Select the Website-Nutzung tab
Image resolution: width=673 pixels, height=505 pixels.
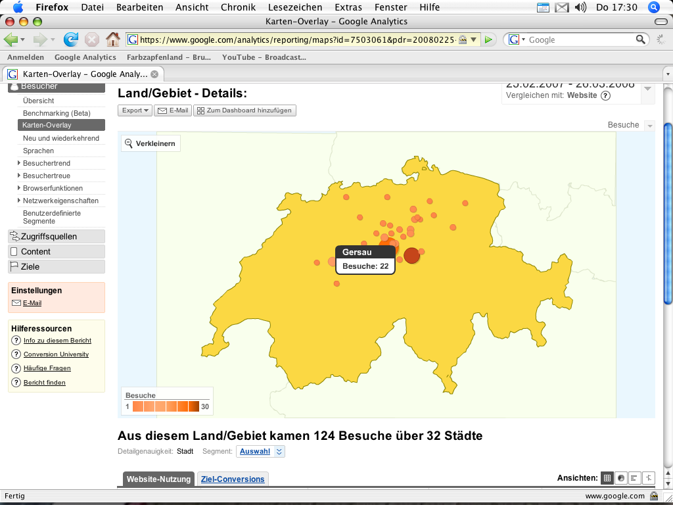point(159,479)
